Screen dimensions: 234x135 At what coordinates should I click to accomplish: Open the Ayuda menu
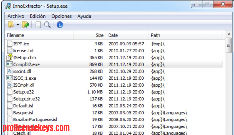[x=84, y=16]
